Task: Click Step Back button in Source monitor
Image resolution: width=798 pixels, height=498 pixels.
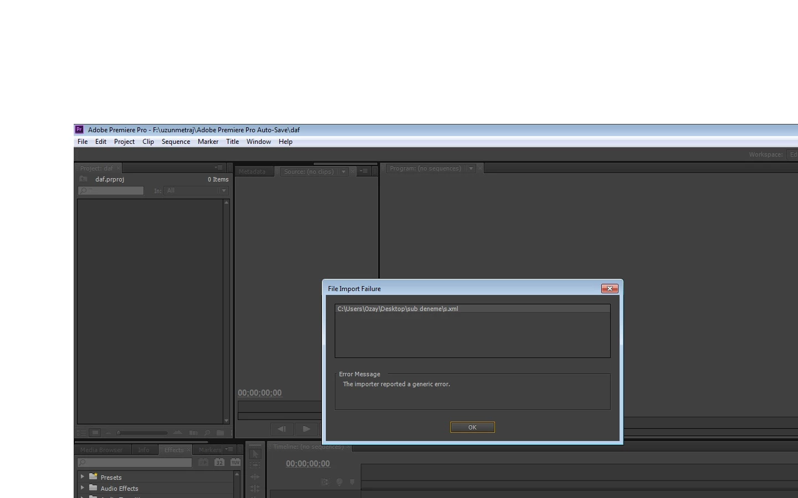Action: (x=282, y=429)
